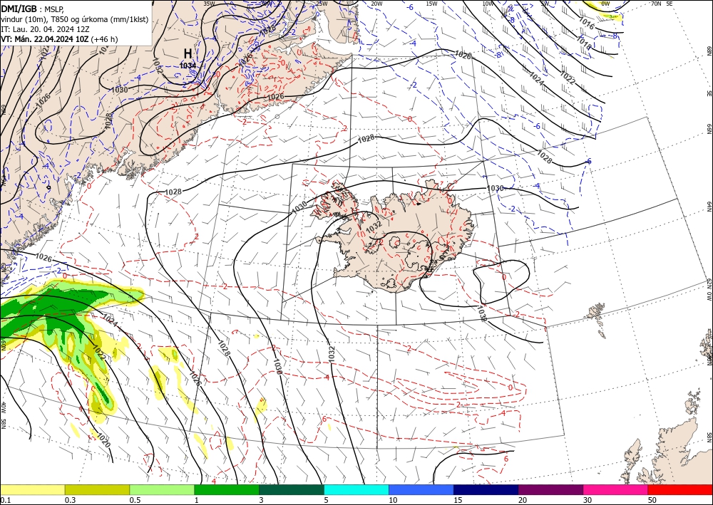Click the '50' legend tick value
713x505 pixels.
652,500
